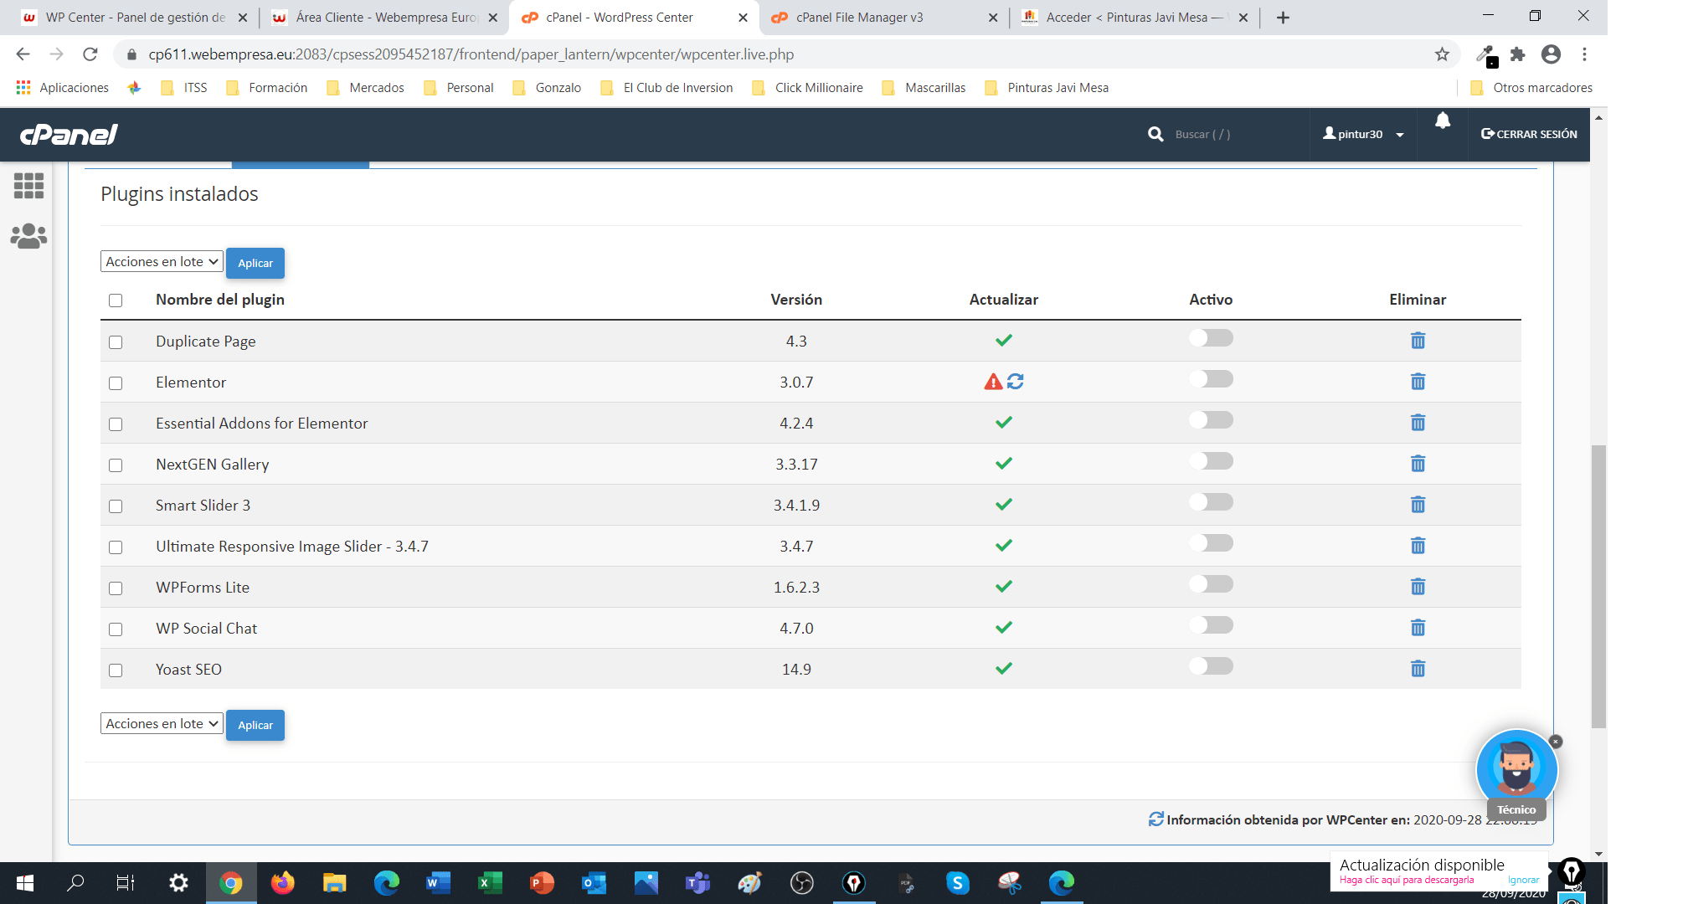Activate the Elementor plugin switch
Viewport: 1688px width, 904px height.
[x=1211, y=379]
